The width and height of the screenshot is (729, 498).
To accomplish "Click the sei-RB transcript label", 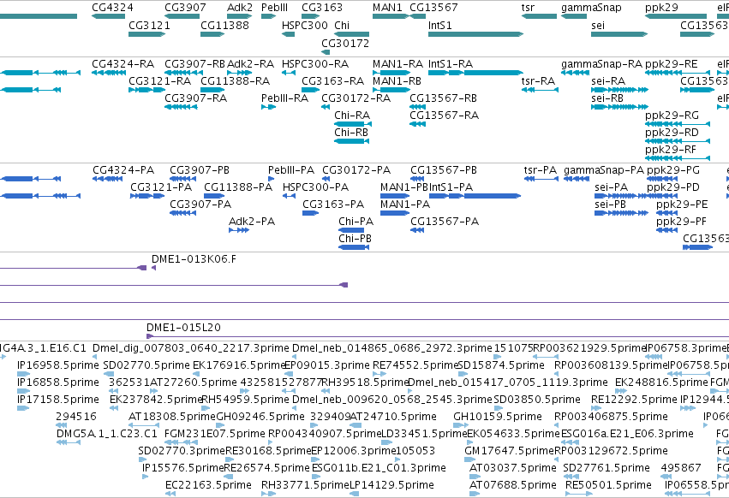I will [x=607, y=98].
